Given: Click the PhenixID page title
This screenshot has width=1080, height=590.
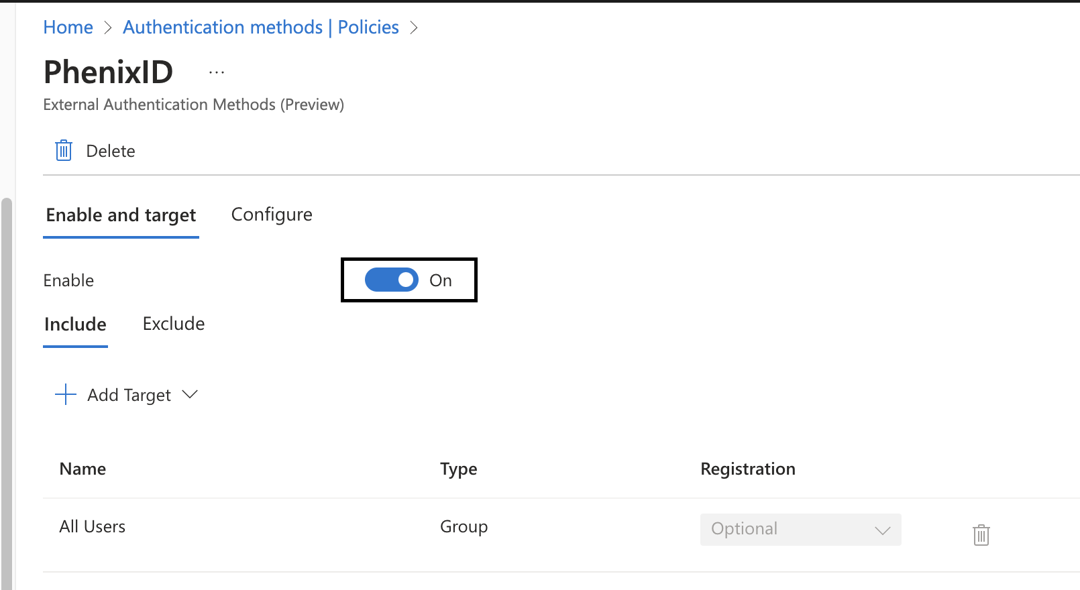Looking at the screenshot, I should (x=108, y=72).
